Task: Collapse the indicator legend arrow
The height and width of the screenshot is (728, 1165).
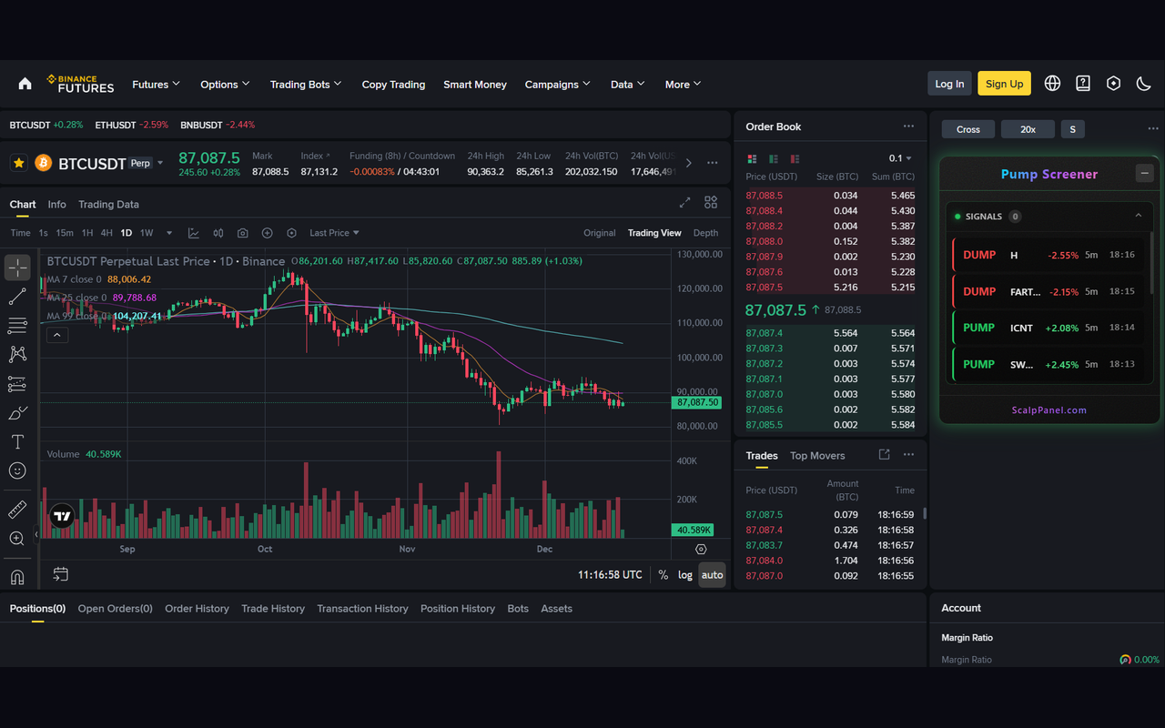Action: [x=56, y=335]
